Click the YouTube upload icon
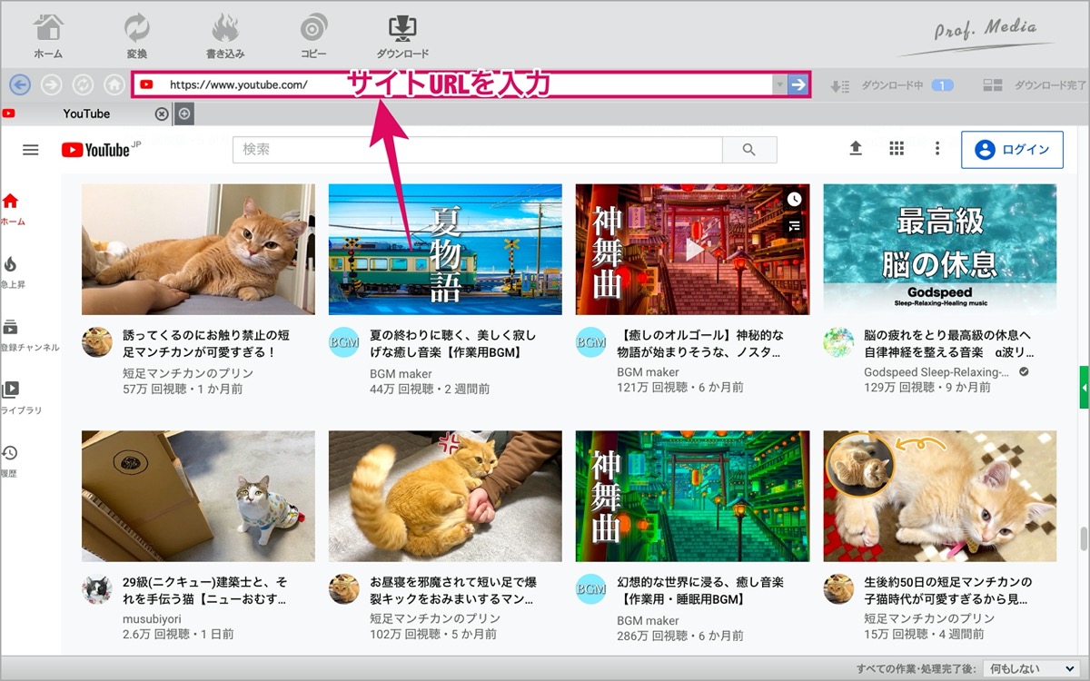The width and height of the screenshot is (1090, 681). [x=856, y=149]
